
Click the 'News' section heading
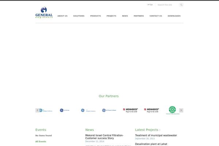click(x=89, y=130)
